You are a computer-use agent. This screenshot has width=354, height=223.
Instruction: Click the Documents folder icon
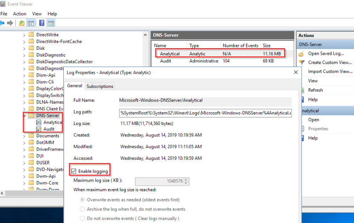[31, 136]
